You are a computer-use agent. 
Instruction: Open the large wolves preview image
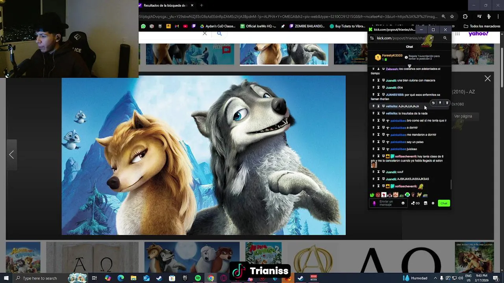click(204, 156)
